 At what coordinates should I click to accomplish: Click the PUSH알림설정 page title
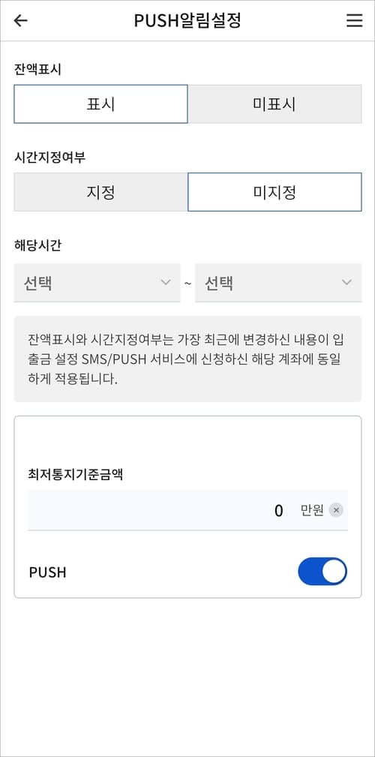click(187, 21)
